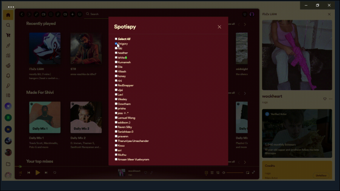
Task: Click next chevron in Made For Shivi row
Action: 245,93
